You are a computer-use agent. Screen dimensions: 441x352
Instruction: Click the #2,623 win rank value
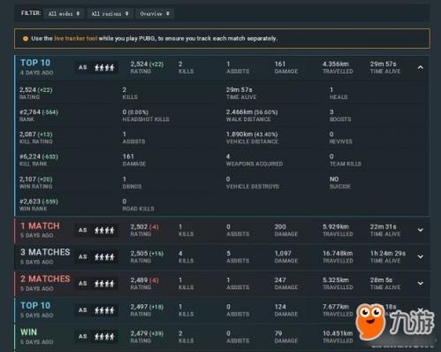tap(39, 202)
